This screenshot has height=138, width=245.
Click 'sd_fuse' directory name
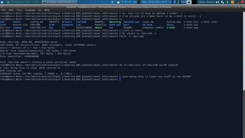(x=147, y=25)
